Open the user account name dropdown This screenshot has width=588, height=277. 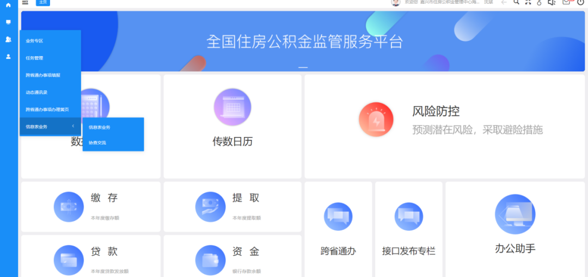[488, 2]
